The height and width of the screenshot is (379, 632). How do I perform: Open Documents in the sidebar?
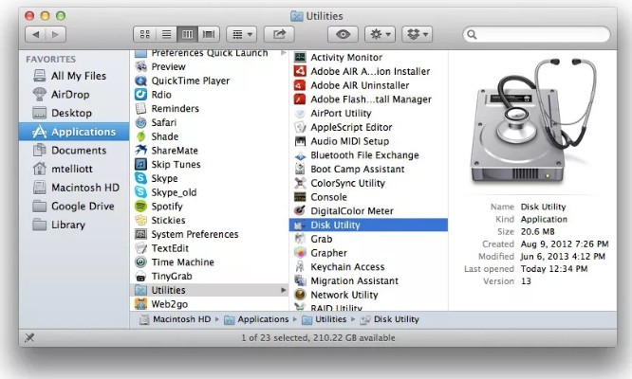tap(69, 151)
